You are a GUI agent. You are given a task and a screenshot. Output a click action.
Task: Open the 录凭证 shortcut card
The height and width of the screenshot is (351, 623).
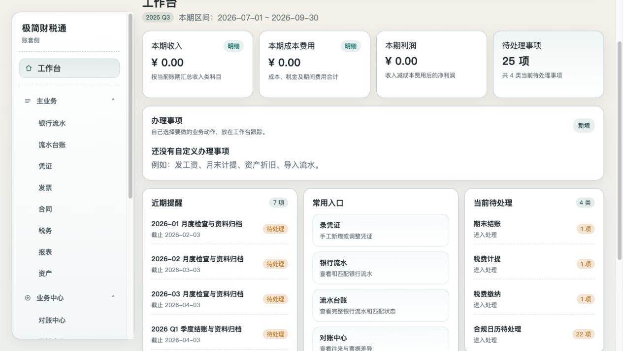click(x=381, y=230)
